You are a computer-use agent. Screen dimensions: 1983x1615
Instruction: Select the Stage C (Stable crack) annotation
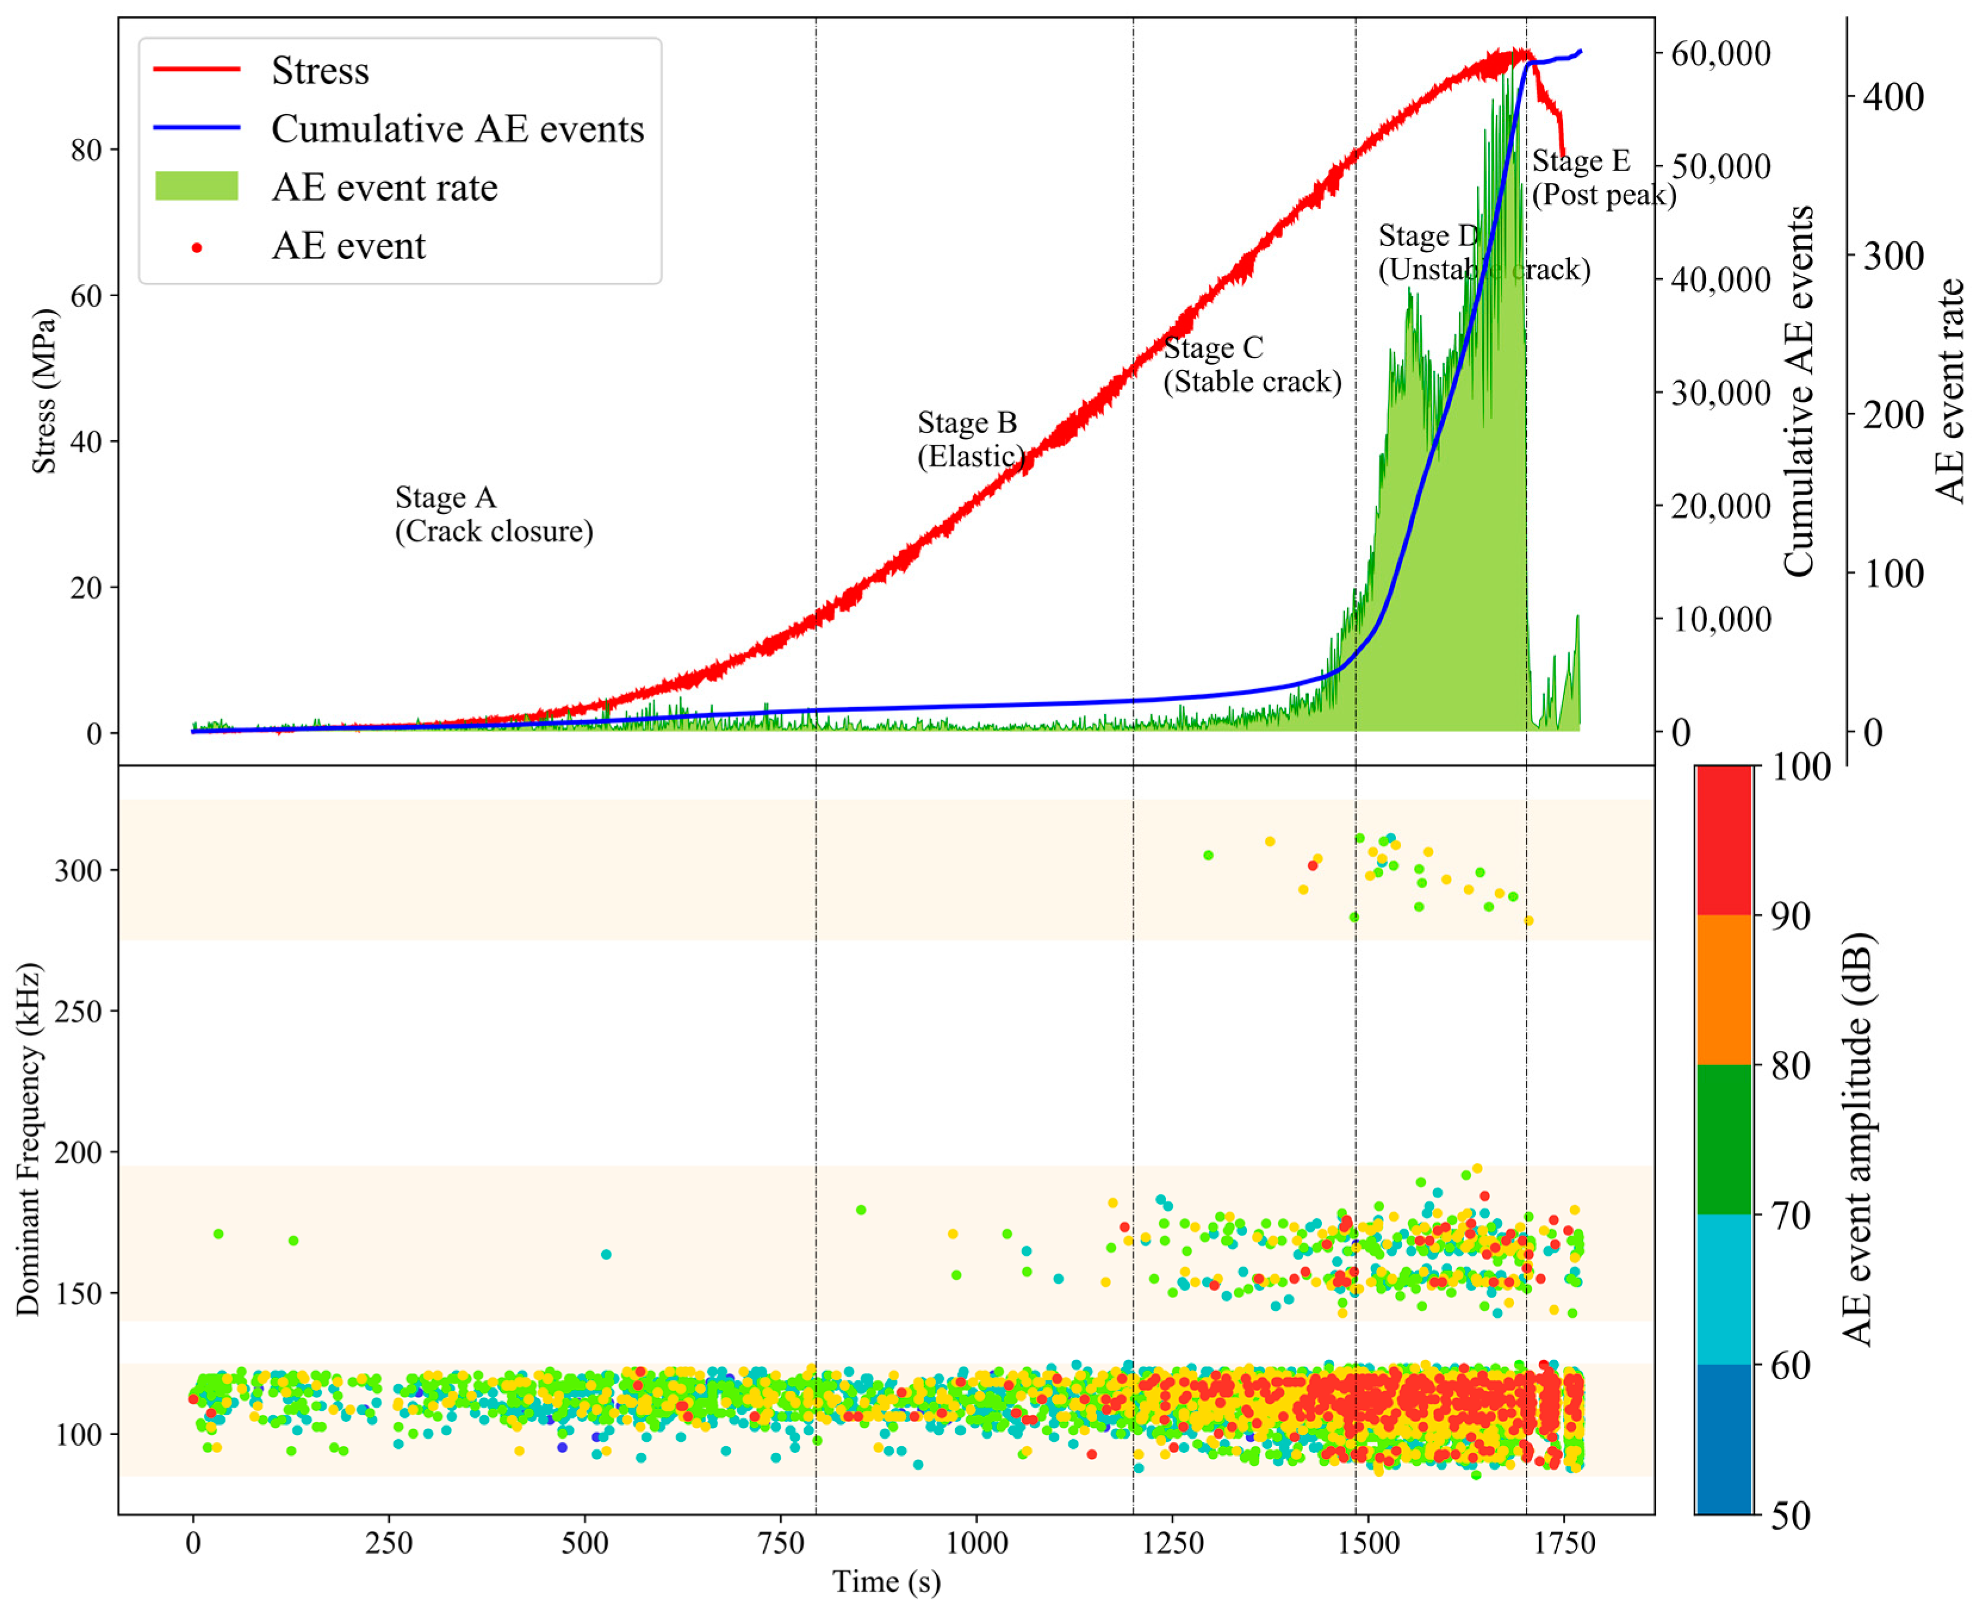pyautogui.click(x=1251, y=365)
